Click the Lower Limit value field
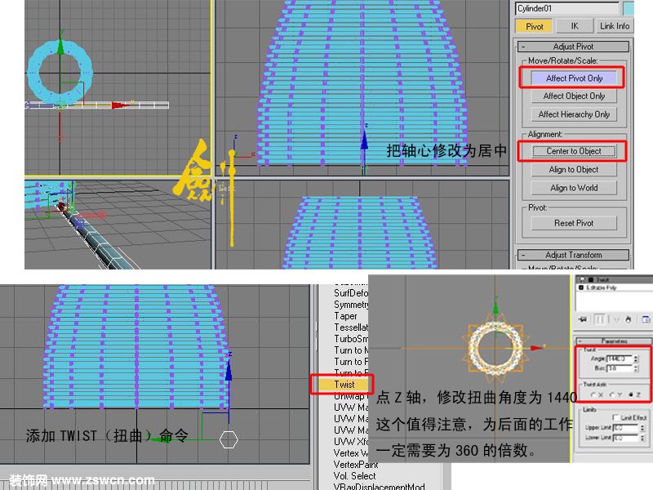The width and height of the screenshot is (653, 490). pyautogui.click(x=625, y=438)
